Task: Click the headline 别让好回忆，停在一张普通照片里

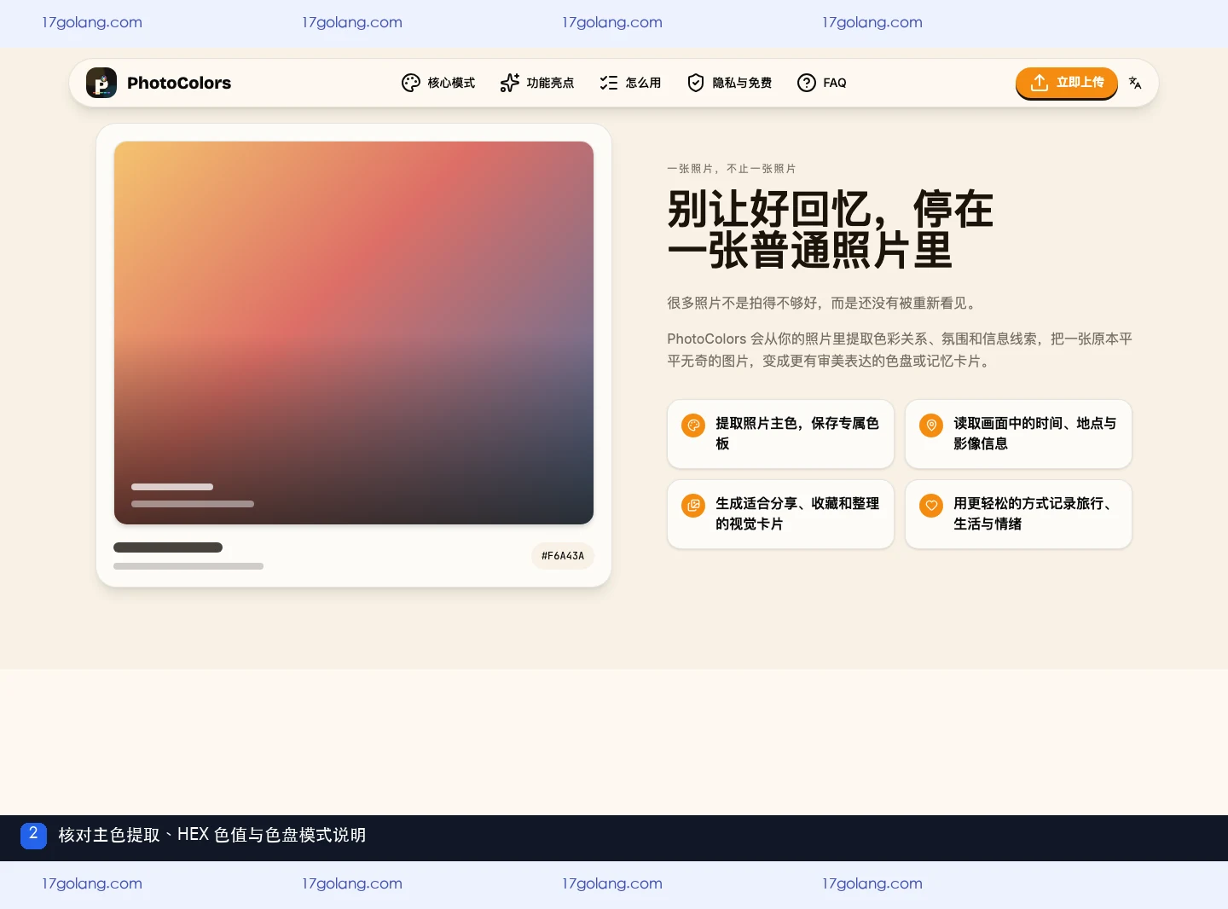Action: click(x=831, y=230)
